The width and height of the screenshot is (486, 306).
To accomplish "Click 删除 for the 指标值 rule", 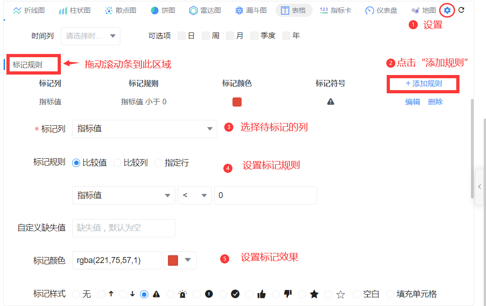I will coord(435,102).
